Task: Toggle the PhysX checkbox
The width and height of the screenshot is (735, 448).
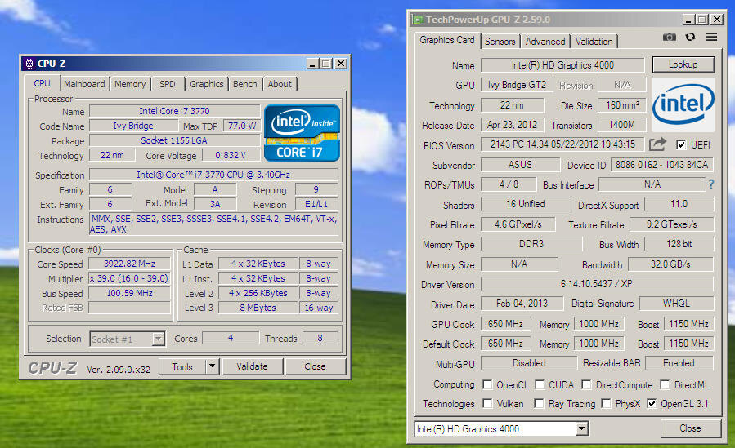Action: 606,403
